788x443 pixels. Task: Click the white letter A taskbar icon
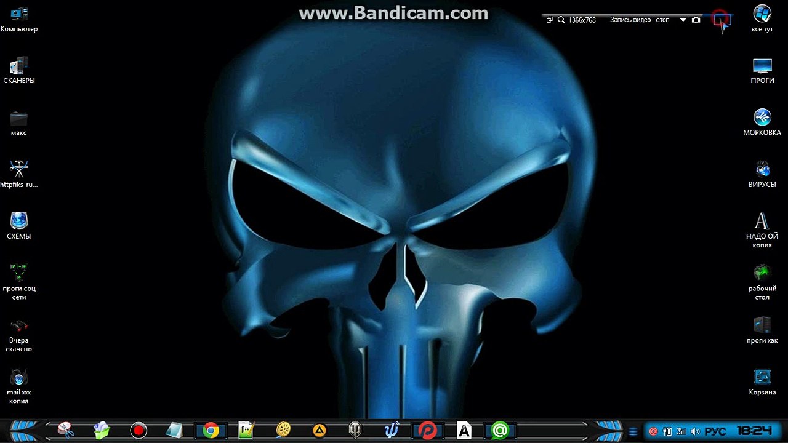[464, 430]
